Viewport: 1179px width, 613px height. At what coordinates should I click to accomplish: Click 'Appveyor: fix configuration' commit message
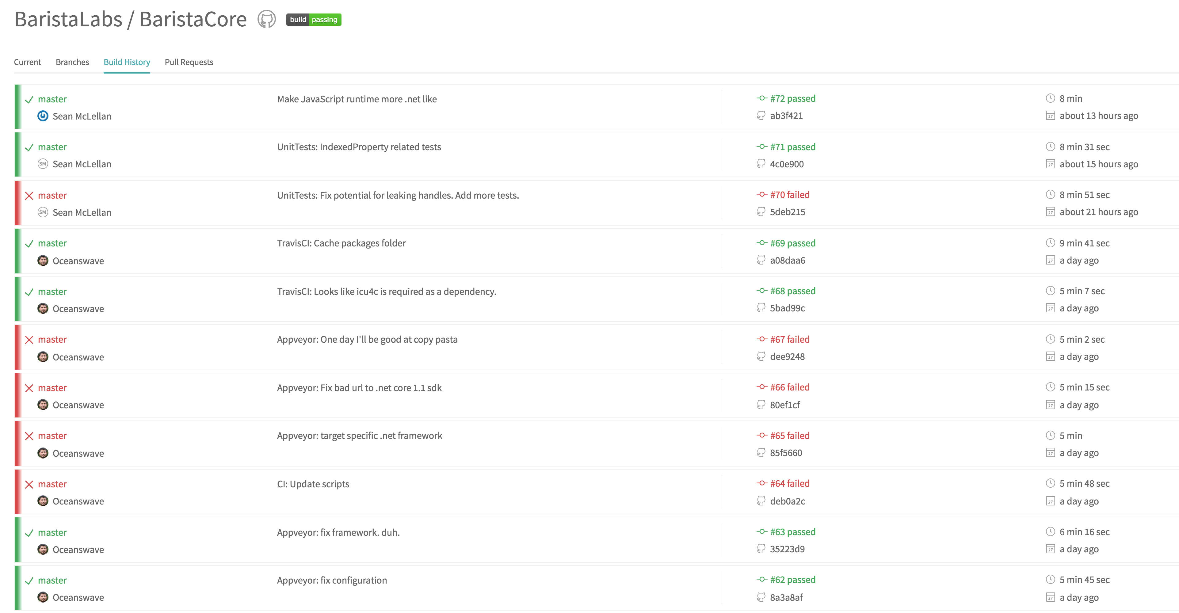point(332,581)
